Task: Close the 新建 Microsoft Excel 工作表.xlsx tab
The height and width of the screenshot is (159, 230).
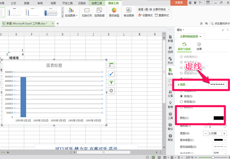Action: click(x=52, y=23)
